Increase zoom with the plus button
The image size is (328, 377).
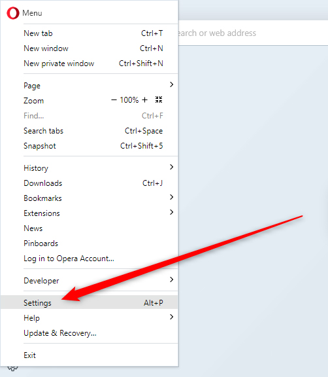coord(144,99)
